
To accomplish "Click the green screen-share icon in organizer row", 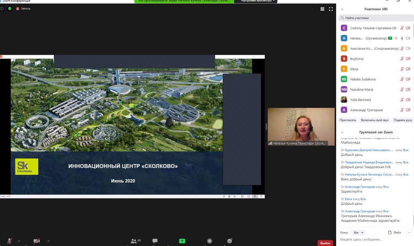I will click(x=390, y=39).
